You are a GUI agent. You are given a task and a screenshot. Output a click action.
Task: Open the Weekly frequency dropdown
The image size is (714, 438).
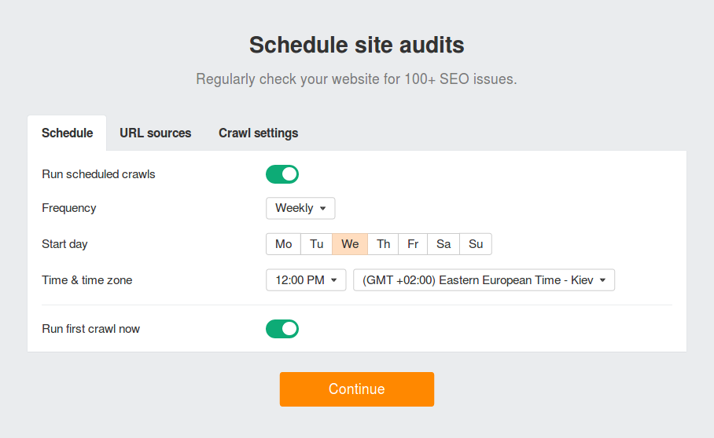[300, 208]
